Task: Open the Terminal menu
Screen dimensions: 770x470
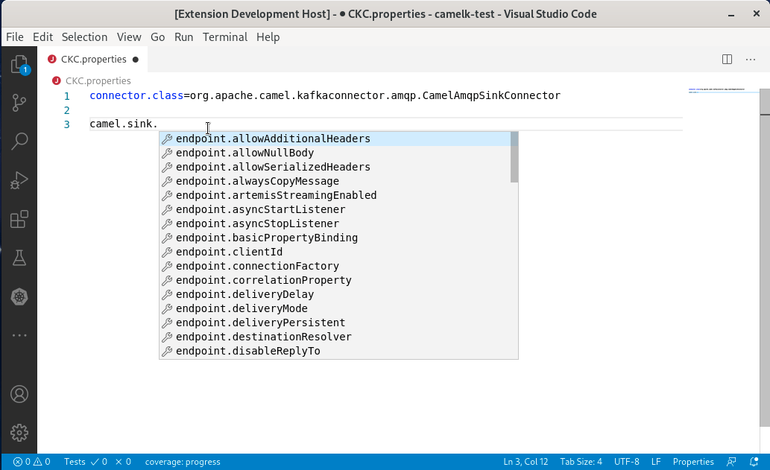Action: tap(225, 36)
